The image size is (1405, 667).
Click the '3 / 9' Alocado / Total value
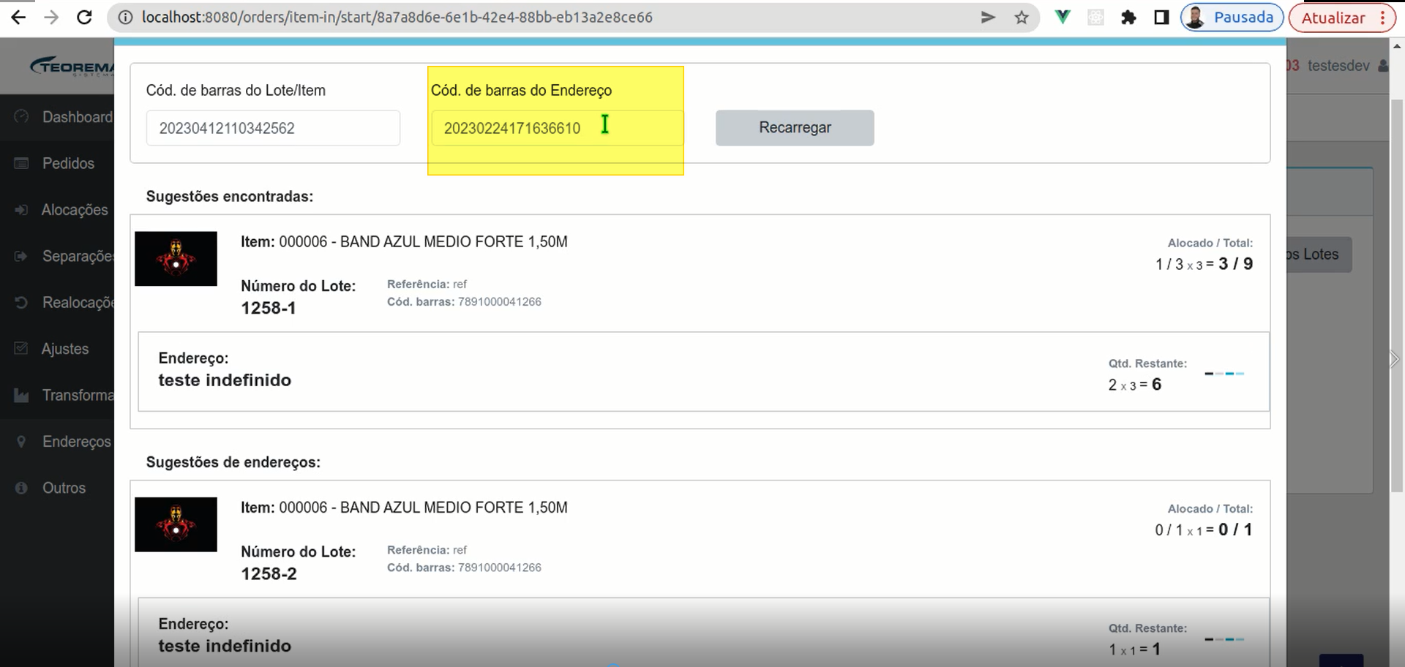(1235, 264)
